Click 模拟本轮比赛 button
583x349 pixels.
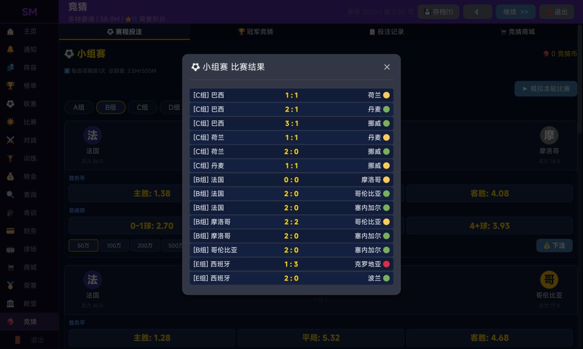546,89
